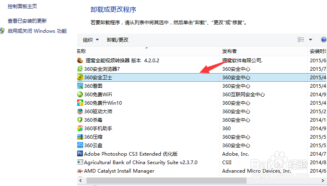This screenshot has width=327, height=186.
Task: Open 启用或关闭 Windows 功能 link
Action: 37,31
